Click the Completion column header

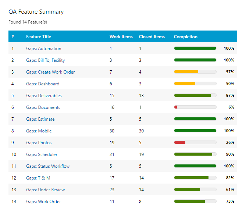[x=186, y=37]
